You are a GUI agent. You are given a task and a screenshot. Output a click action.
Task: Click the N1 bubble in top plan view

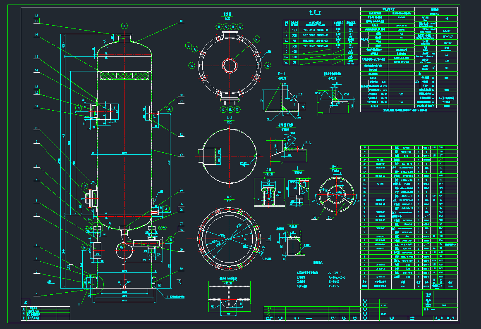pyautogui.click(x=257, y=39)
